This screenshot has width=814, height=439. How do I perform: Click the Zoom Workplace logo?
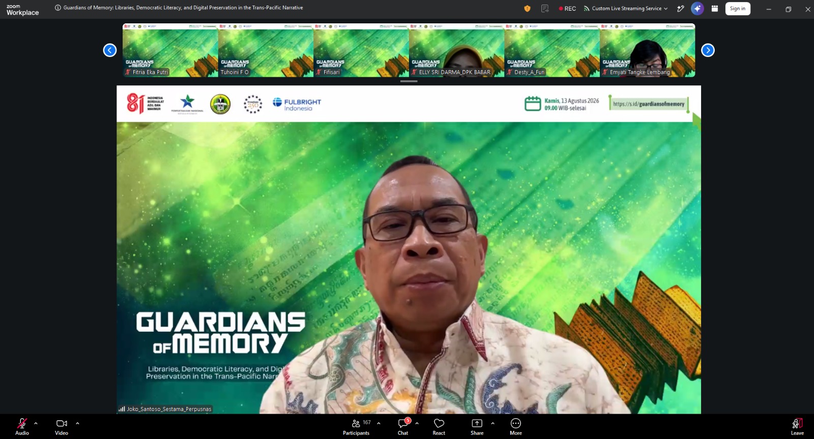coord(22,10)
